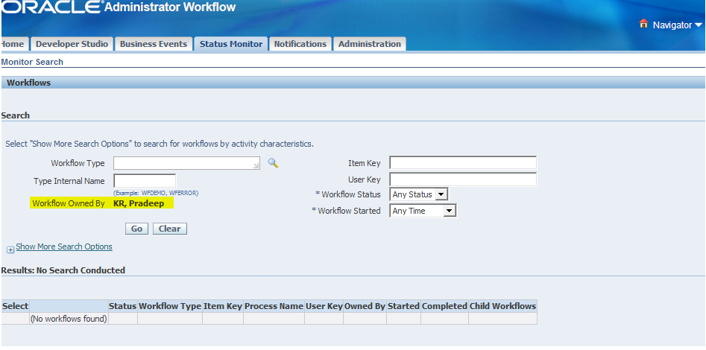Viewport: 706px width, 350px height.
Task: Go to the Home tab
Action: click(x=13, y=44)
